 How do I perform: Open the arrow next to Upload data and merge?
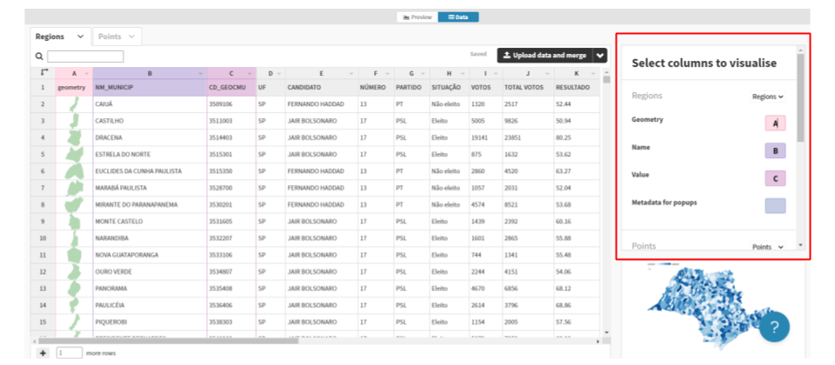click(599, 56)
